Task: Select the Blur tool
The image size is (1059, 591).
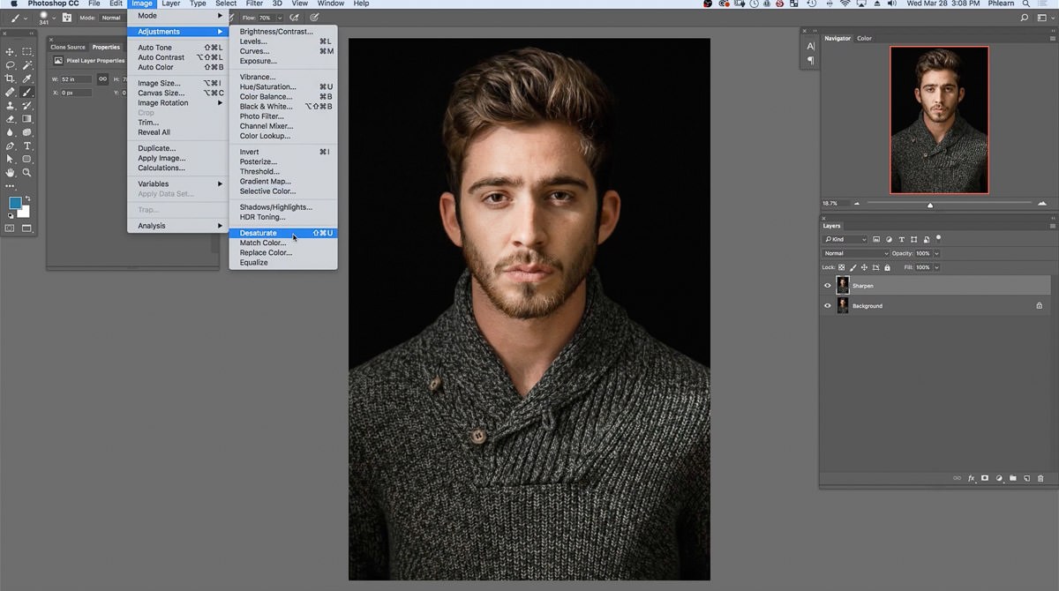Action: 11,132
